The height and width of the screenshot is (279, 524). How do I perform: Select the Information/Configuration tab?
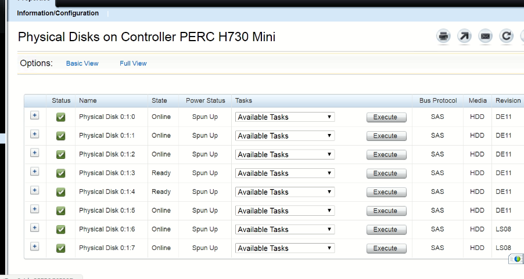click(58, 13)
